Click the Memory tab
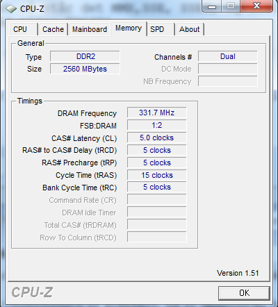This screenshot has height=307, width=278. [129, 28]
